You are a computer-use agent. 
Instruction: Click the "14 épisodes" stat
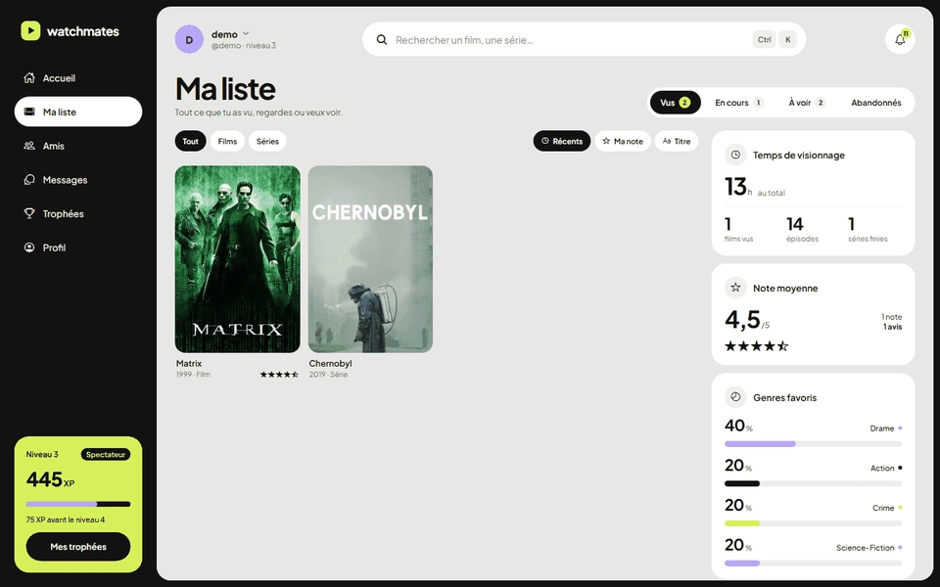coord(802,229)
